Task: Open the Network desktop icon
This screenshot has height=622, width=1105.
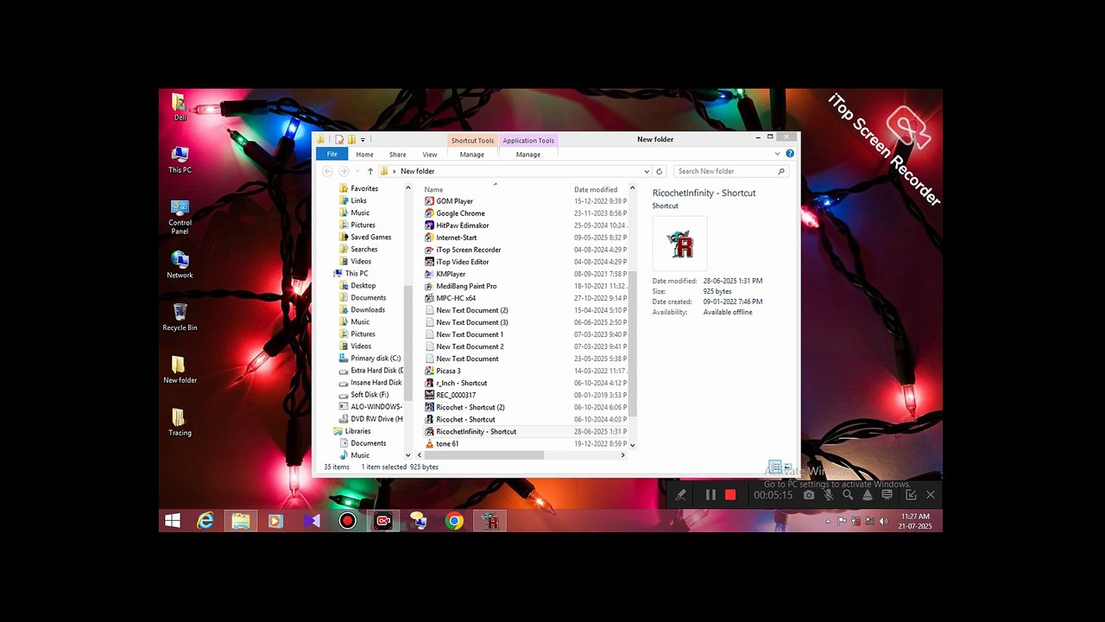Action: [x=180, y=265]
